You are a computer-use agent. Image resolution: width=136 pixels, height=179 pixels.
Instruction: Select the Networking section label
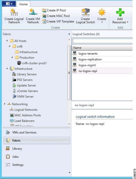point(20,104)
